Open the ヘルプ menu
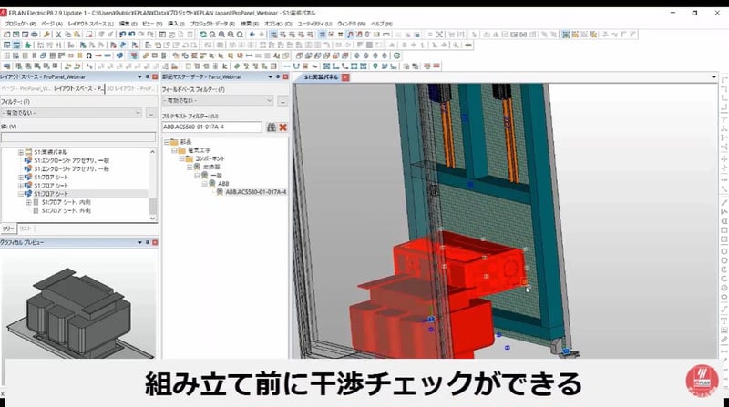 [x=382, y=24]
